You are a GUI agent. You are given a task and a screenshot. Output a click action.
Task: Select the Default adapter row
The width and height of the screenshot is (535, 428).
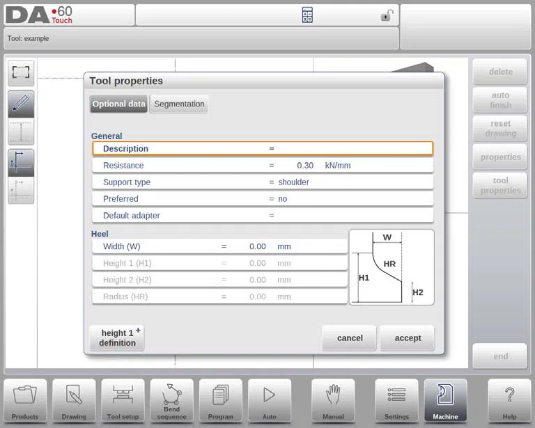coord(263,215)
